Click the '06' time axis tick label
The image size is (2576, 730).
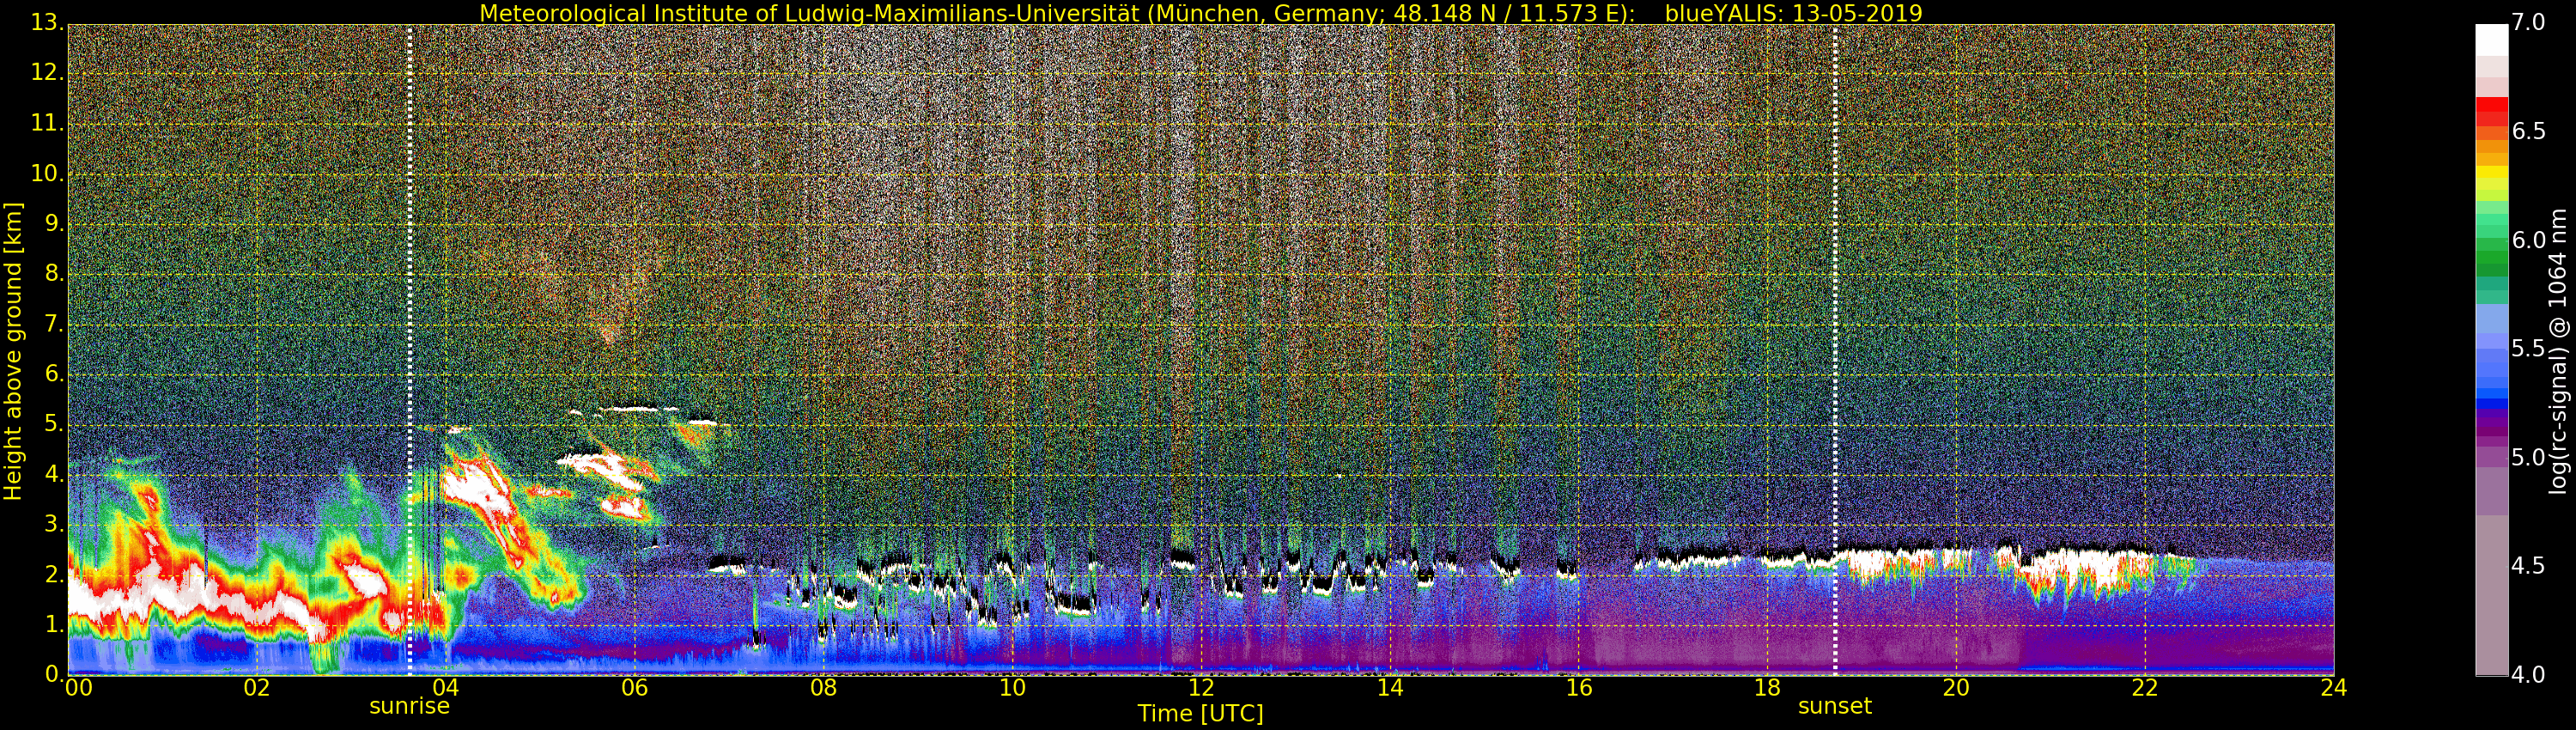(x=634, y=687)
